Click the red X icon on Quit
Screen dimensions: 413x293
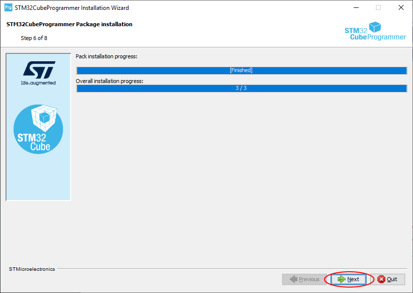pyautogui.click(x=381, y=279)
